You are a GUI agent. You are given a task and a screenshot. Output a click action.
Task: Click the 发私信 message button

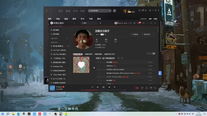(134, 34)
